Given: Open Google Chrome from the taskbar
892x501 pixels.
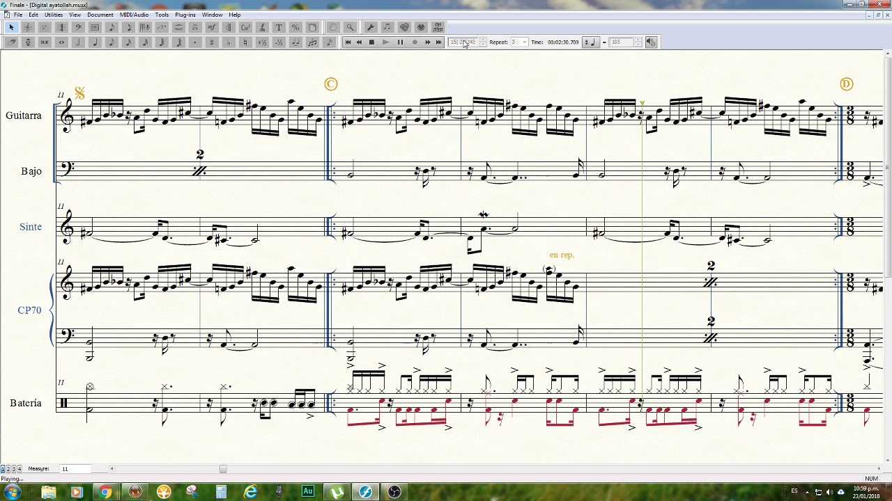Looking at the screenshot, I should [105, 492].
